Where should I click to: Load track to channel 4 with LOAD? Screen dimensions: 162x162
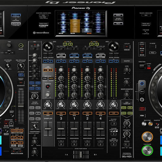tap(101, 55)
